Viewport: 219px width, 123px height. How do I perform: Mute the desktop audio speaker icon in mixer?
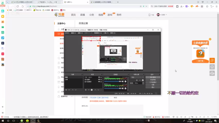tap(122, 81)
